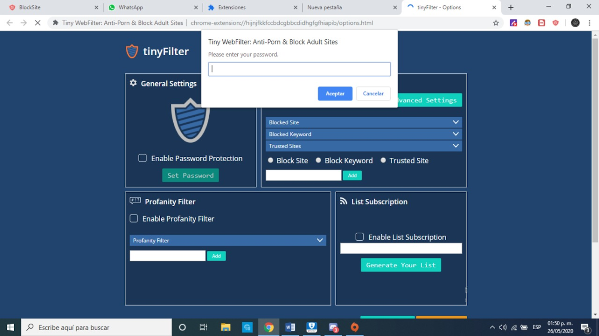Go back with the browser back arrow

[x=10, y=23]
